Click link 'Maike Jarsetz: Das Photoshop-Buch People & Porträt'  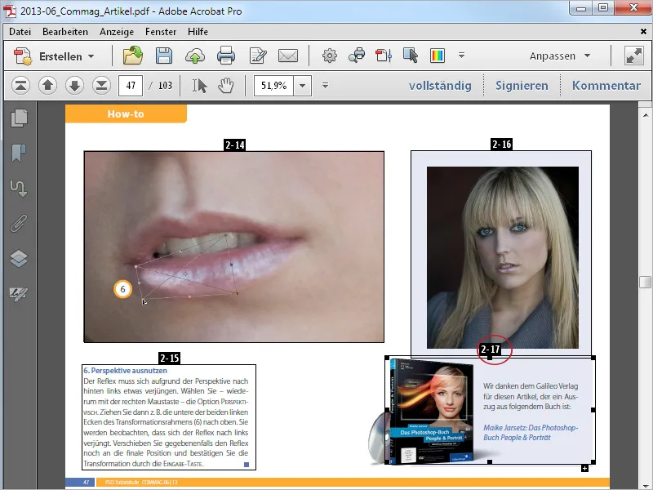(x=531, y=433)
